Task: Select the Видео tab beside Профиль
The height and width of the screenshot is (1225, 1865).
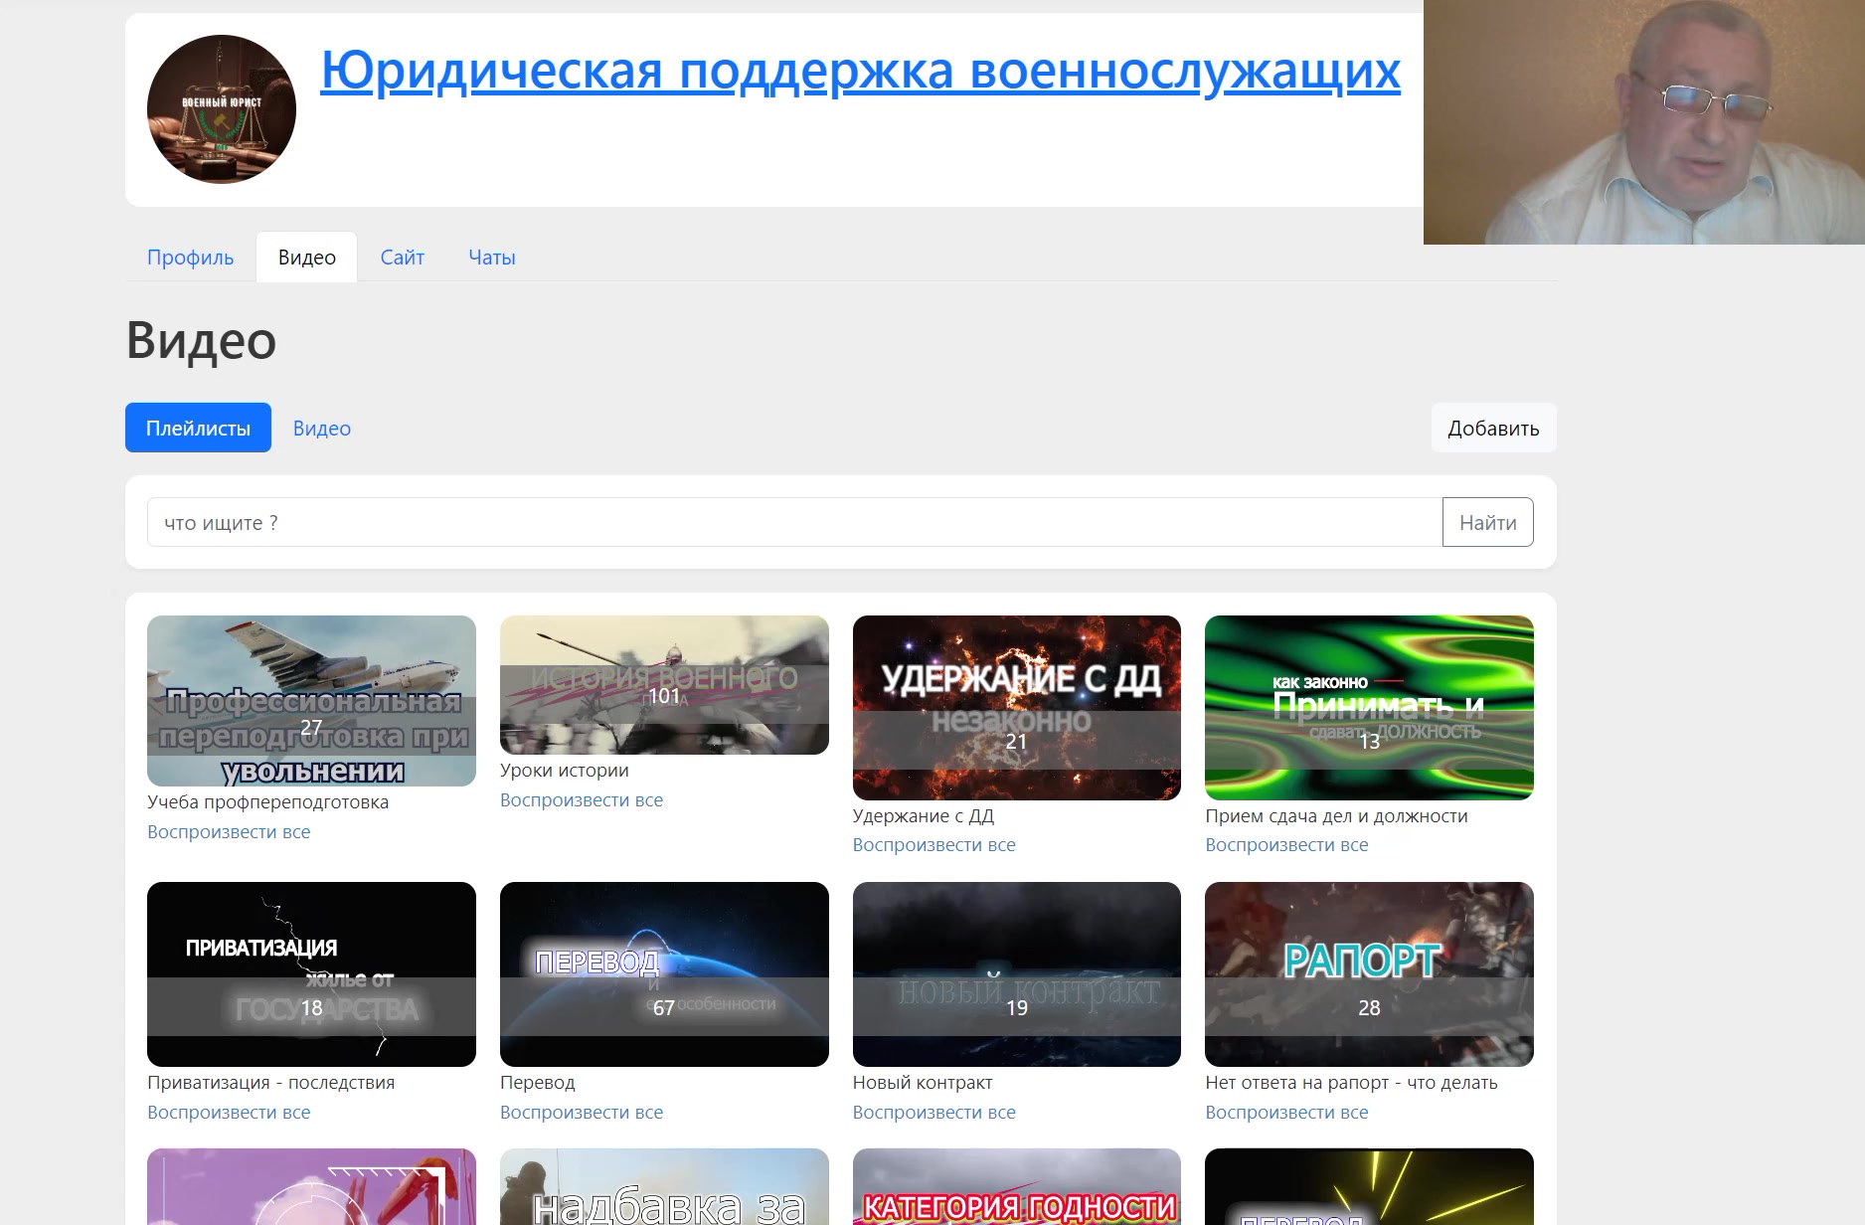Action: (x=306, y=258)
